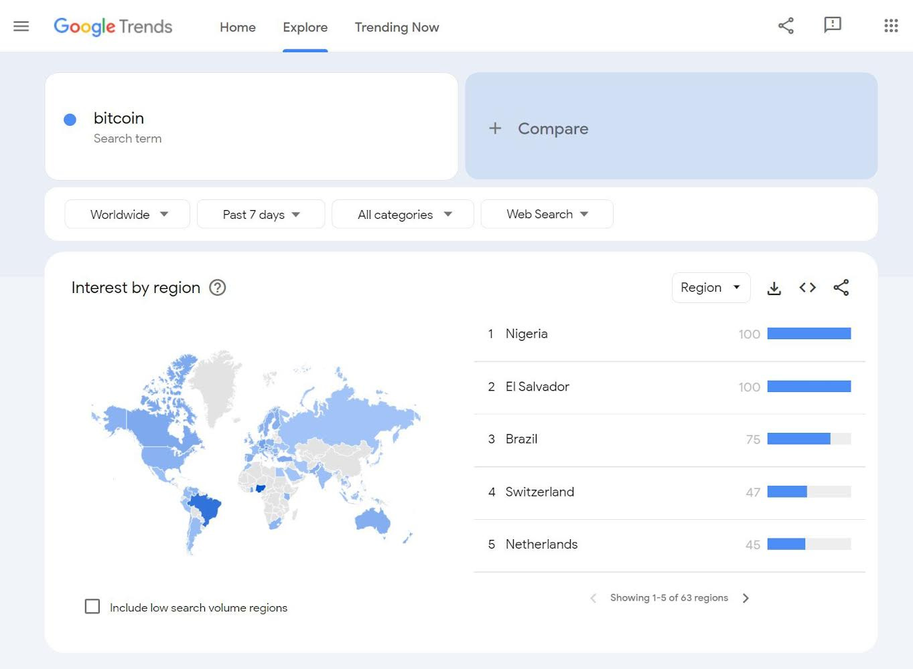The height and width of the screenshot is (669, 913).
Task: Open the embed code icon
Action: click(x=808, y=288)
